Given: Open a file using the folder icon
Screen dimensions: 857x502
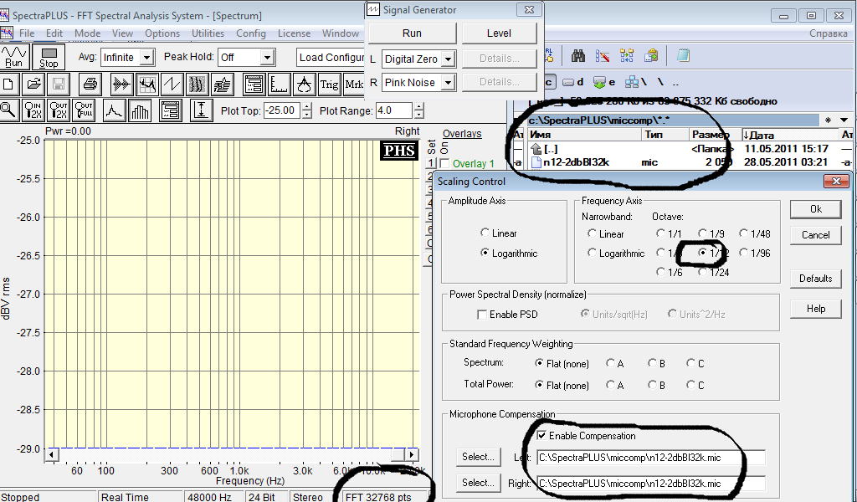Looking at the screenshot, I should tap(33, 85).
